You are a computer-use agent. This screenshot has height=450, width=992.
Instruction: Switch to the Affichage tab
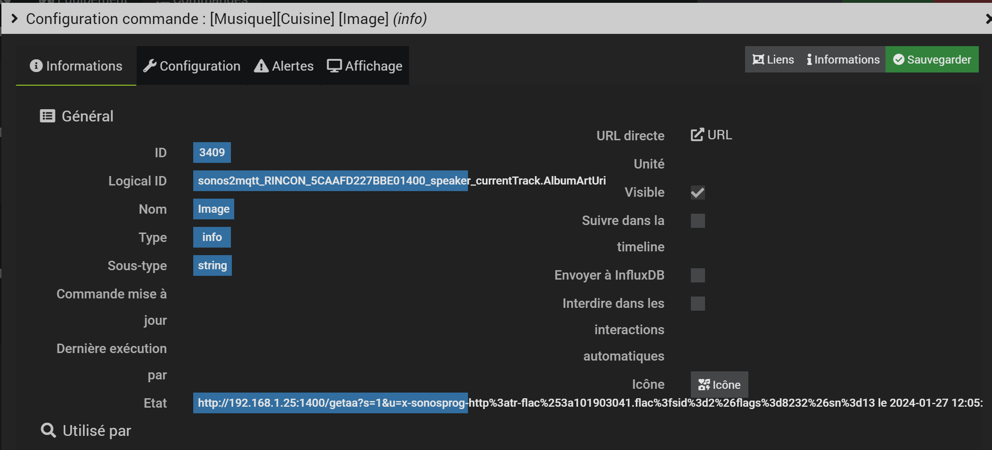[365, 66]
